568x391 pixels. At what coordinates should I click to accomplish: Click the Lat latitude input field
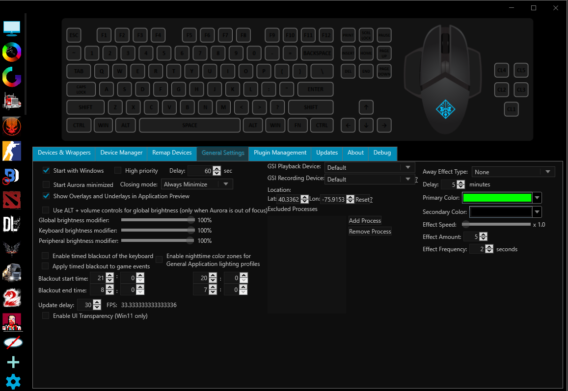click(289, 200)
